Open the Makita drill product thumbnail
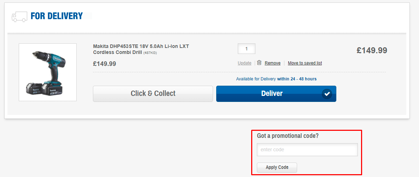 pos(48,72)
